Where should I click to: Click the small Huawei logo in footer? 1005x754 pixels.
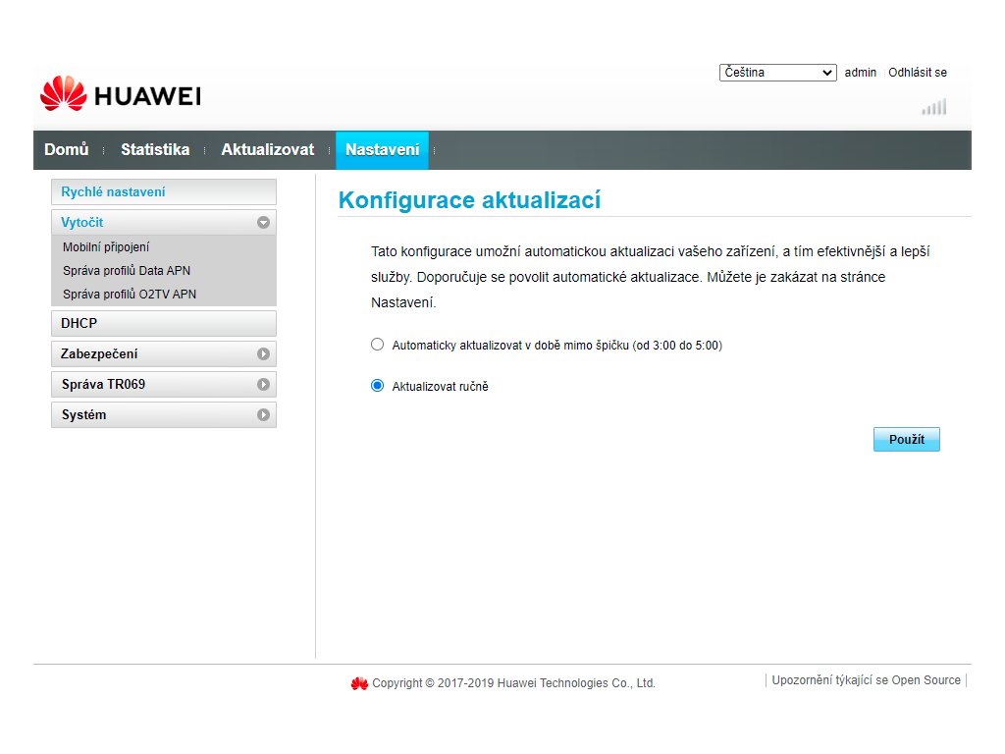(359, 683)
